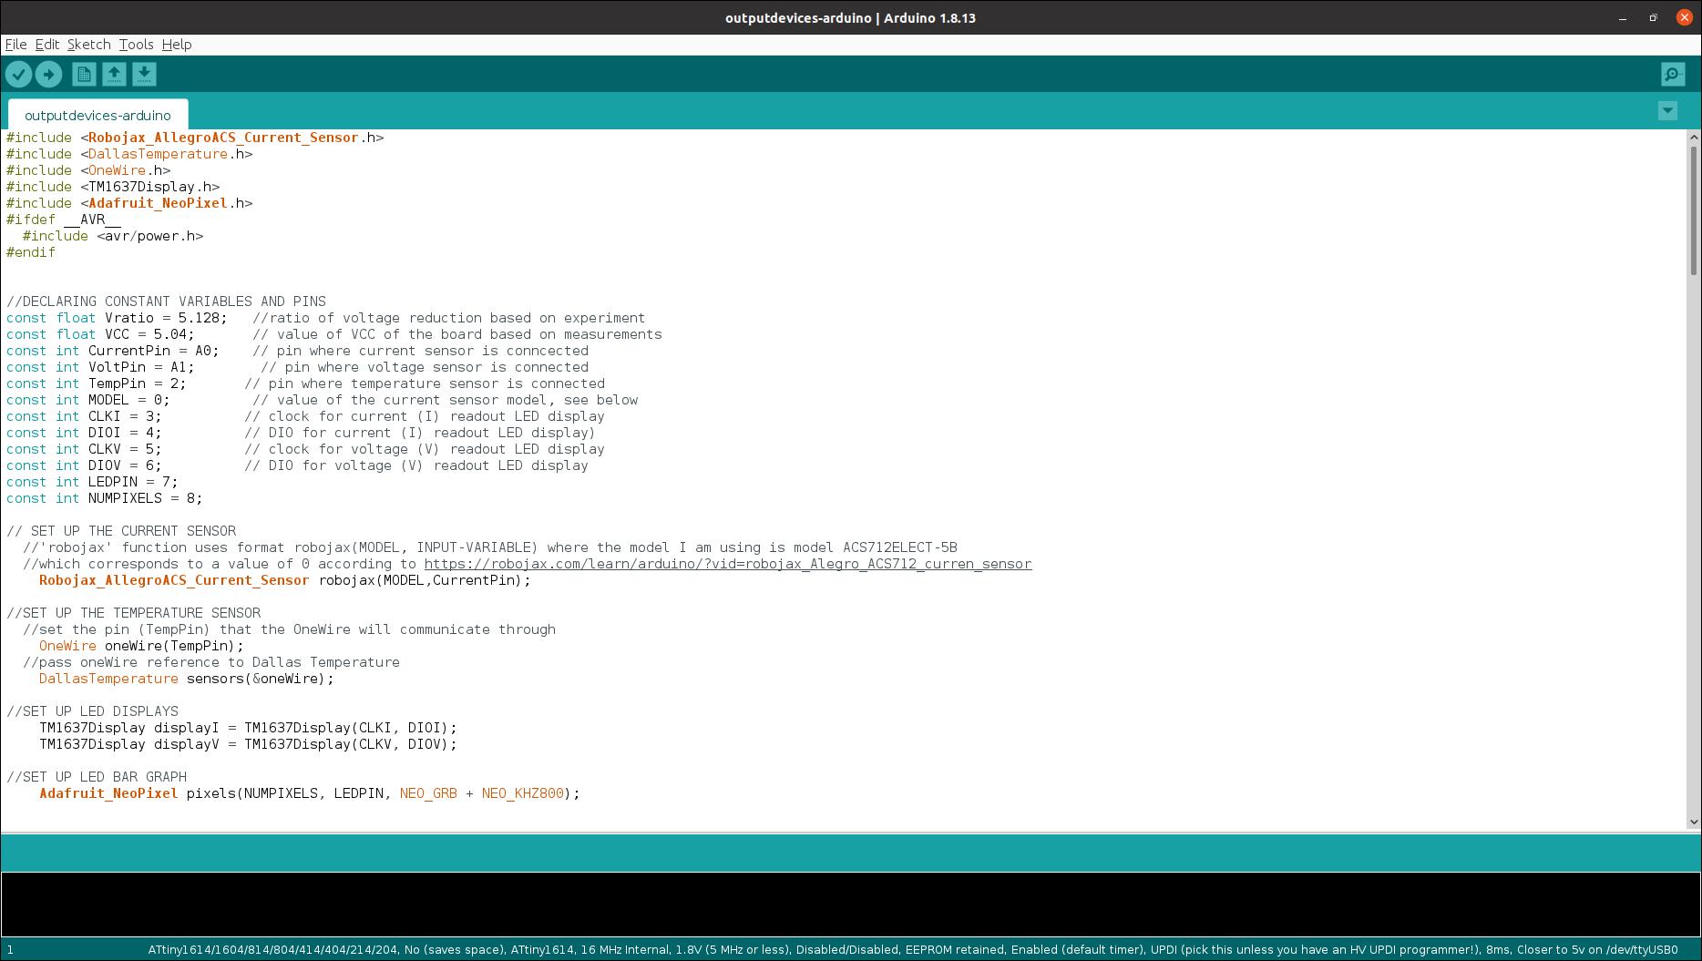1702x961 pixels.
Task: Click the DECLARING CONSTANT VARIABLES comment
Action: point(166,302)
